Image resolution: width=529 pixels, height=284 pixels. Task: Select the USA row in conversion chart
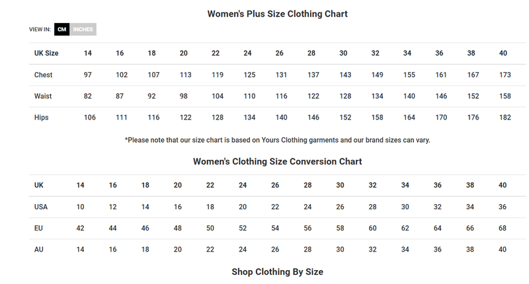coord(277,207)
